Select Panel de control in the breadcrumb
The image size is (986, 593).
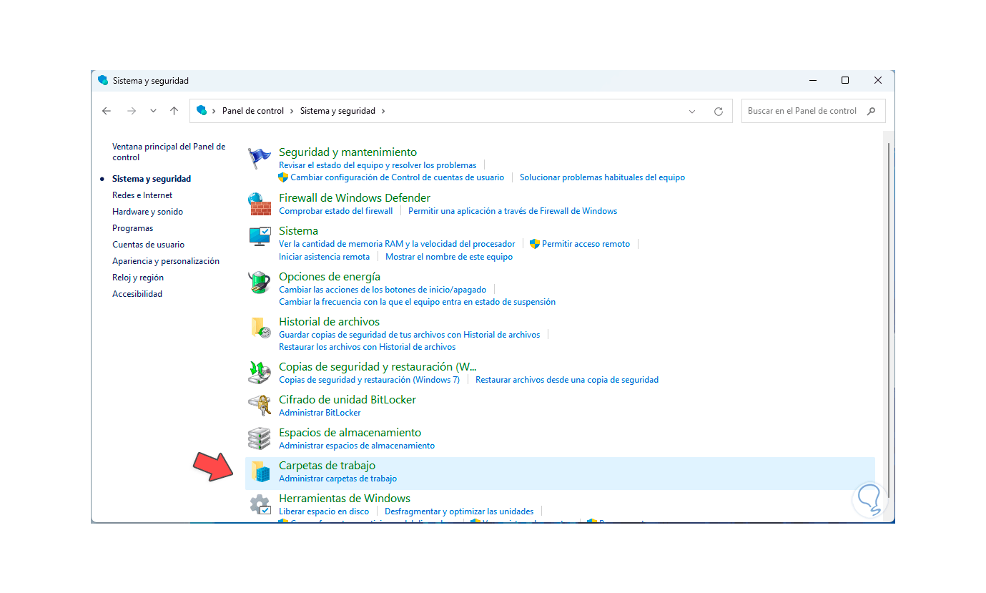coord(253,111)
